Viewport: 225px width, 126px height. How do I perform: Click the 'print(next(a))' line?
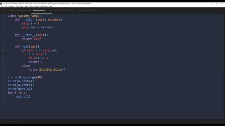[x=20, y=89]
